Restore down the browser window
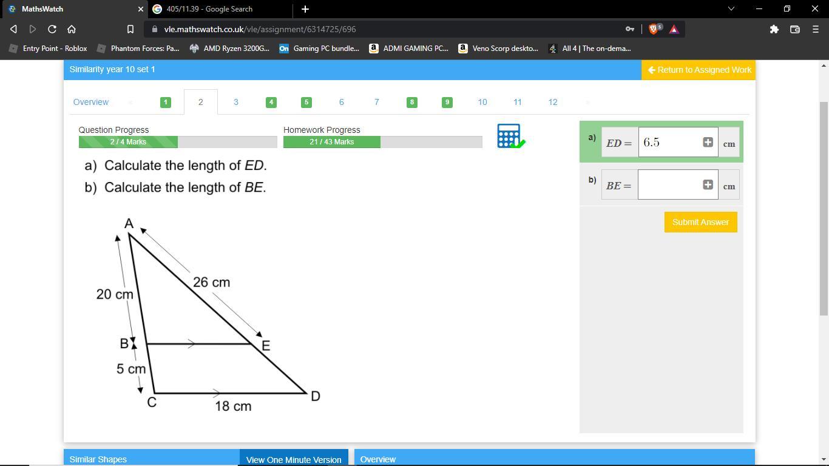This screenshot has width=829, height=466. click(787, 9)
